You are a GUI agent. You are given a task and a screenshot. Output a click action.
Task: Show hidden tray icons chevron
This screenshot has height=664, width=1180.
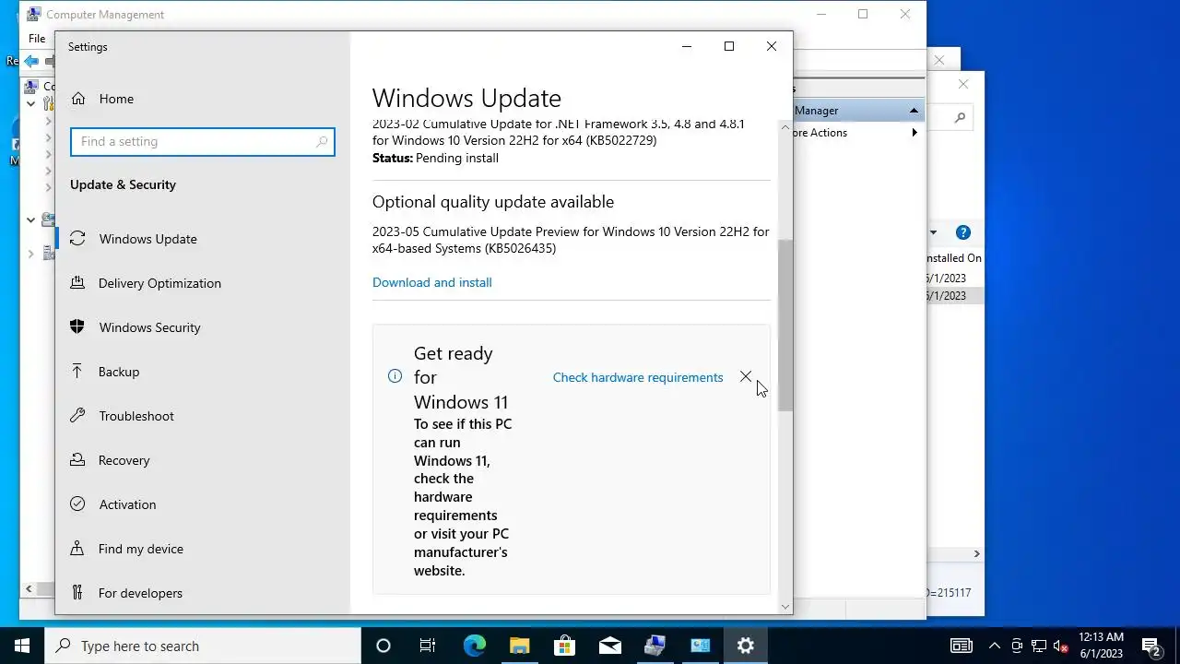[995, 646]
